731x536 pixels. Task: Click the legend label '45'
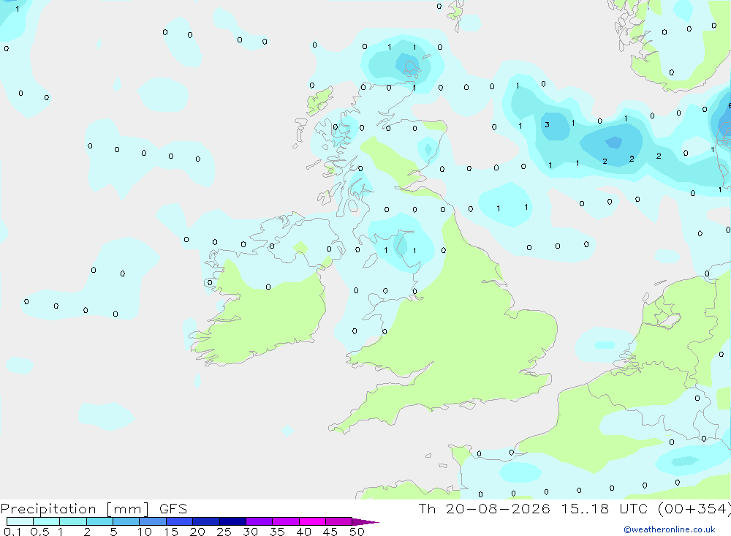pyautogui.click(x=330, y=532)
